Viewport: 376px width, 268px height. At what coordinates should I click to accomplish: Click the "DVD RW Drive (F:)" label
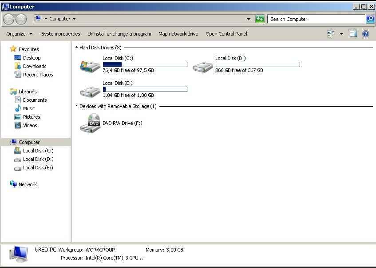click(x=122, y=123)
